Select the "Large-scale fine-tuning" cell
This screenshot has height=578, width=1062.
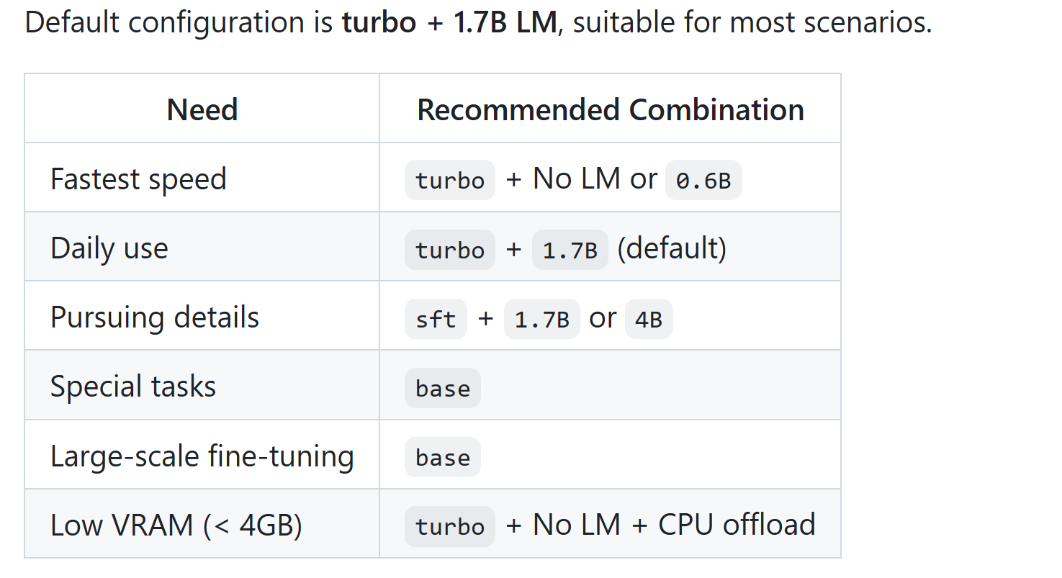(202, 456)
